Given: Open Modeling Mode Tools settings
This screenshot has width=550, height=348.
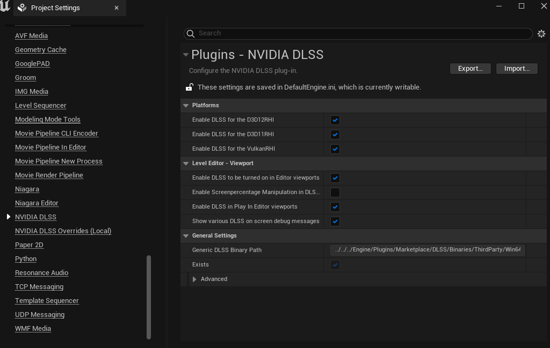Looking at the screenshot, I should pos(48,120).
